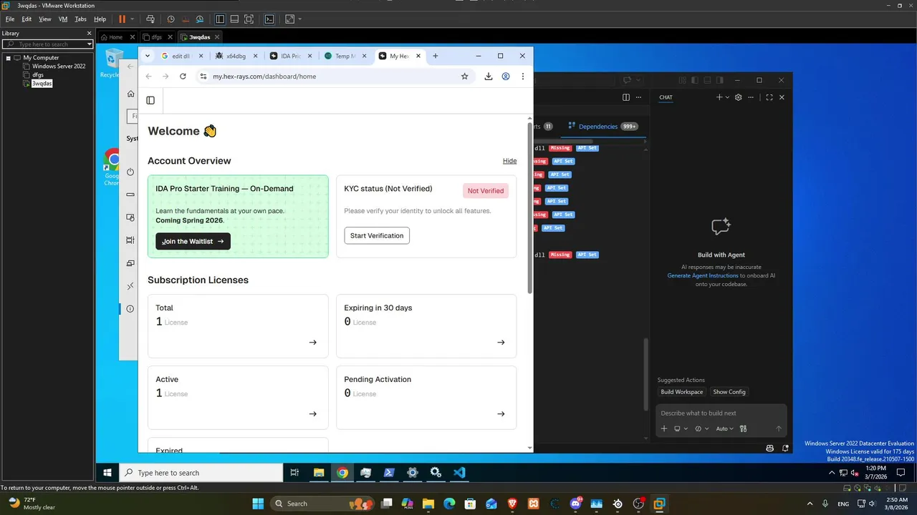Enter VMware full screen mode icon
This screenshot has width=917, height=515.
pos(249,19)
